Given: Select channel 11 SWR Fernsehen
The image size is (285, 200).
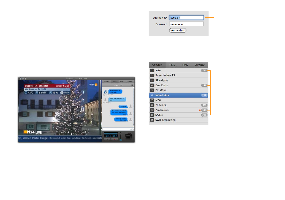Looking at the screenshot, I should (x=178, y=120).
